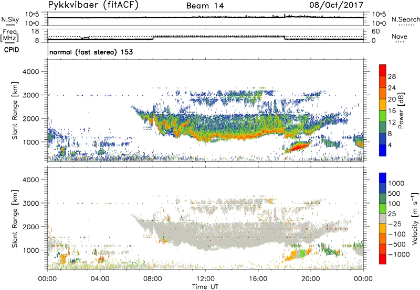Click the Pykkvibaer (fitACF) title

[x=93, y=5]
